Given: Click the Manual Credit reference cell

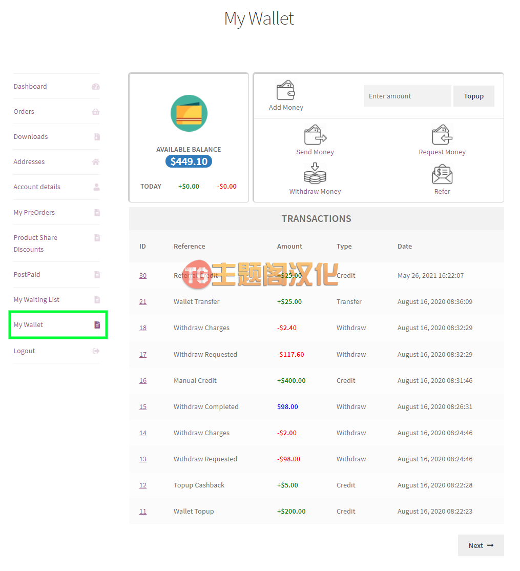Looking at the screenshot, I should pos(195,380).
